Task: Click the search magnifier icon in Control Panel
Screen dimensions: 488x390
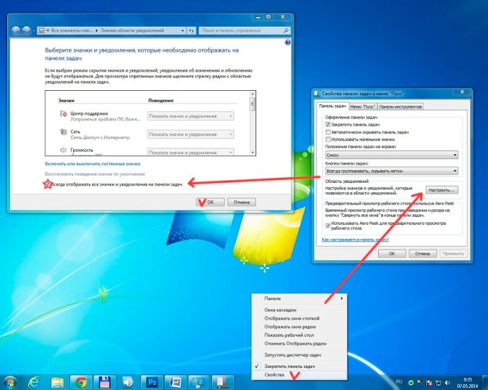Action: (x=286, y=30)
